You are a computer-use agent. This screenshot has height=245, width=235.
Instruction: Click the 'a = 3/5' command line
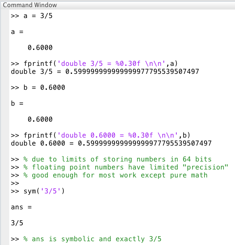tap(32, 16)
